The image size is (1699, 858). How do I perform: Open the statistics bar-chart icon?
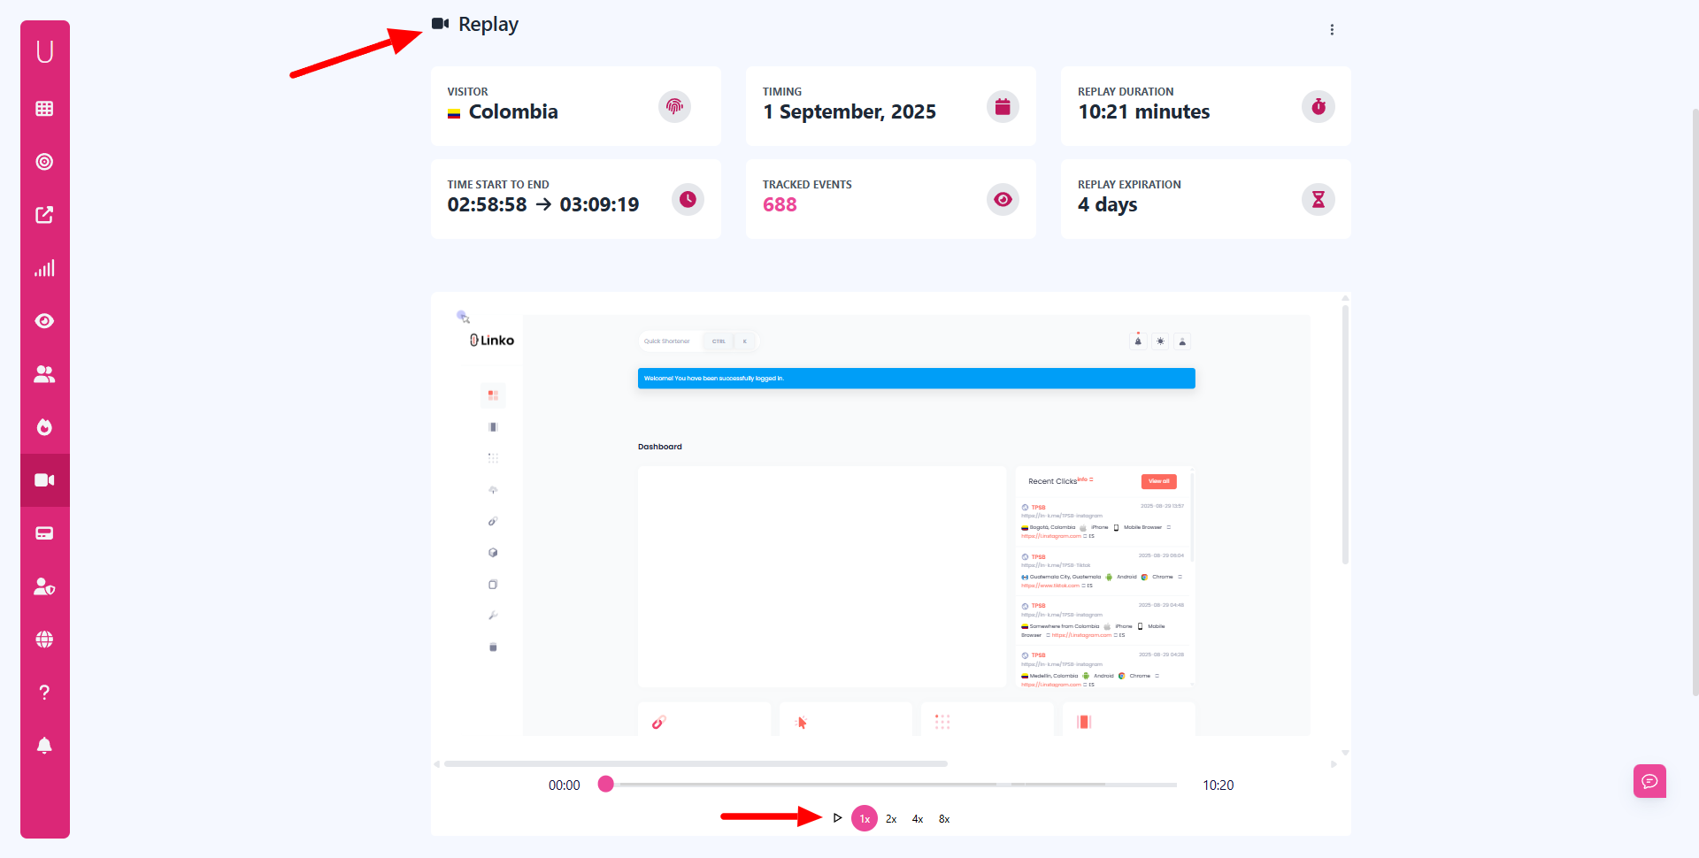(x=44, y=268)
